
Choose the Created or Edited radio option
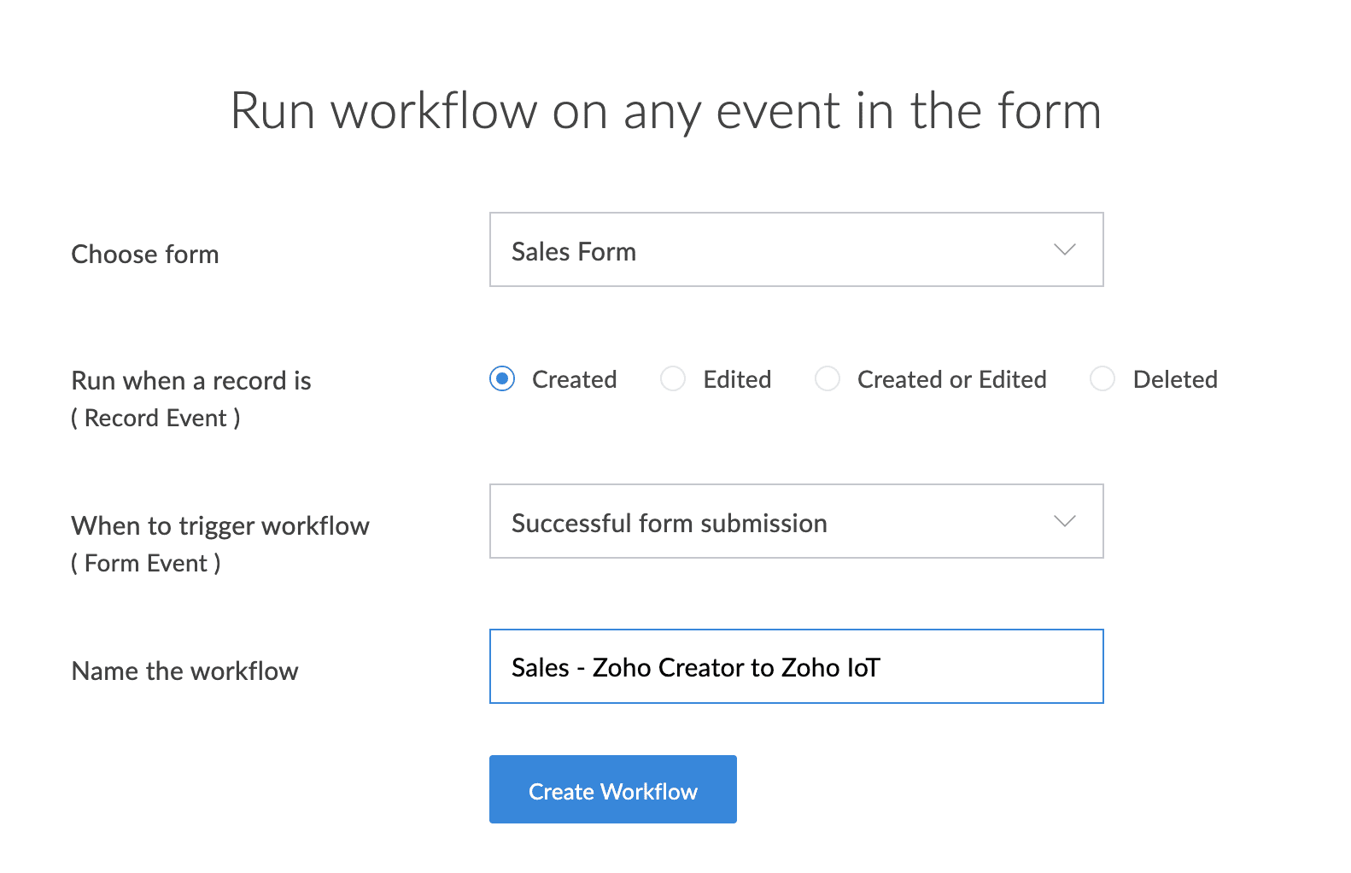coord(827,378)
